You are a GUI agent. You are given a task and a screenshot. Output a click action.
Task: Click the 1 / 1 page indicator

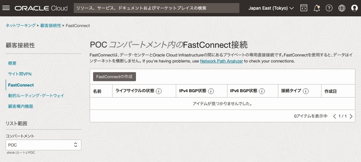pyautogui.click(x=343, y=116)
